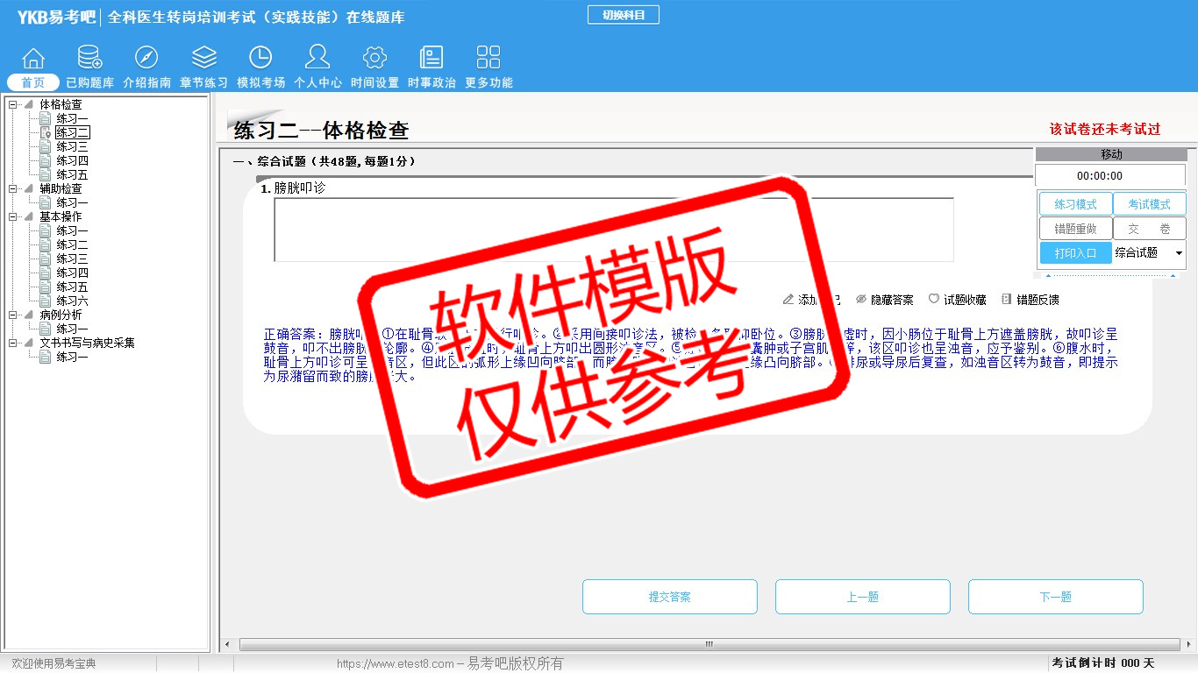Image resolution: width=1198 pixels, height=673 pixels.
Task: Select 练习一 under 体格检查
Action: pos(72,118)
